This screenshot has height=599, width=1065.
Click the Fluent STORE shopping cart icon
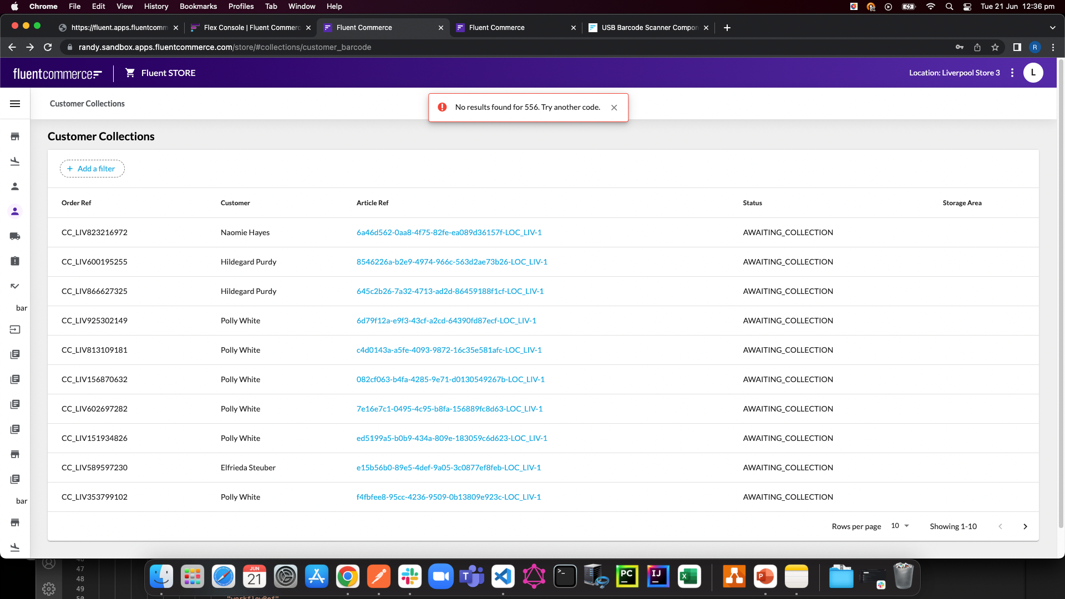tap(130, 73)
